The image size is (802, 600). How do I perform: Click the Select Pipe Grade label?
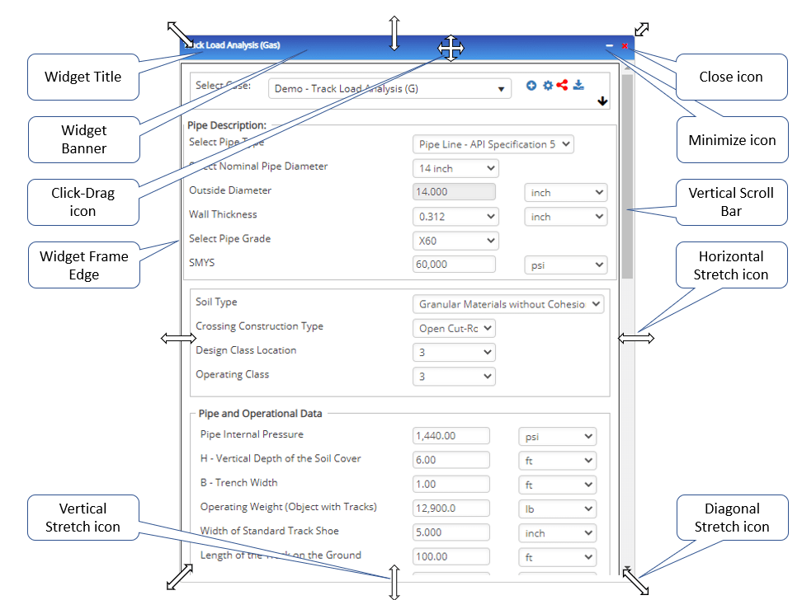229,239
